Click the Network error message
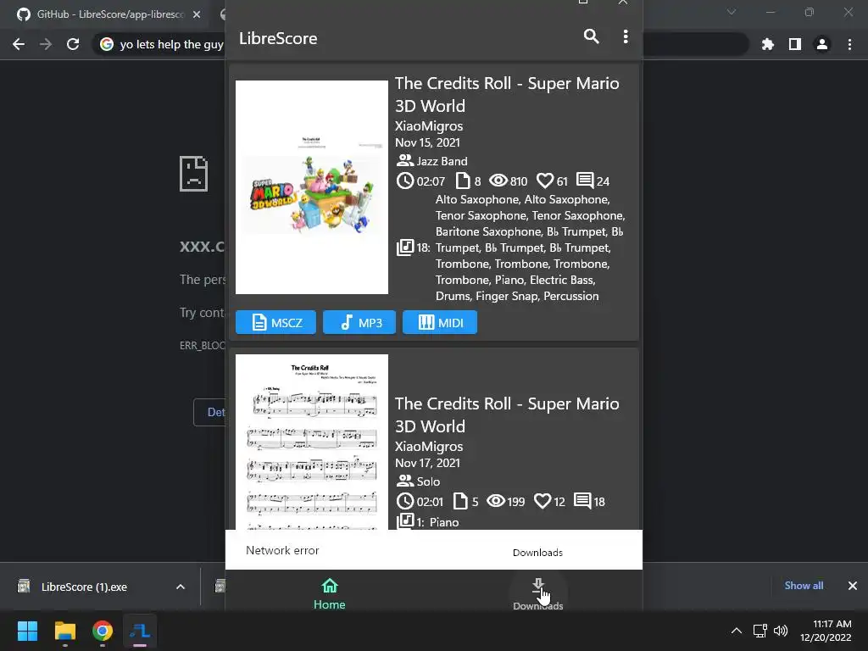The width and height of the screenshot is (868, 651). pos(282,550)
